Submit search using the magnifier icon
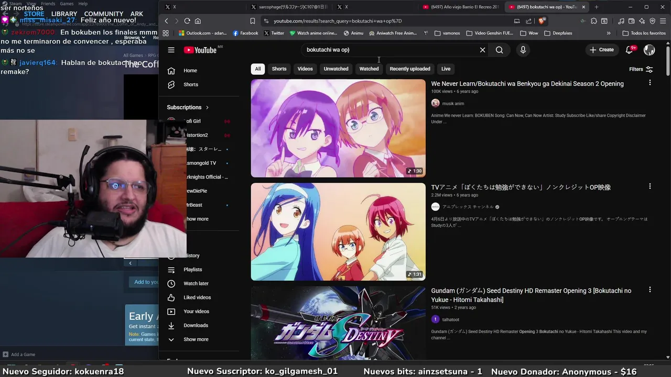 point(499,50)
